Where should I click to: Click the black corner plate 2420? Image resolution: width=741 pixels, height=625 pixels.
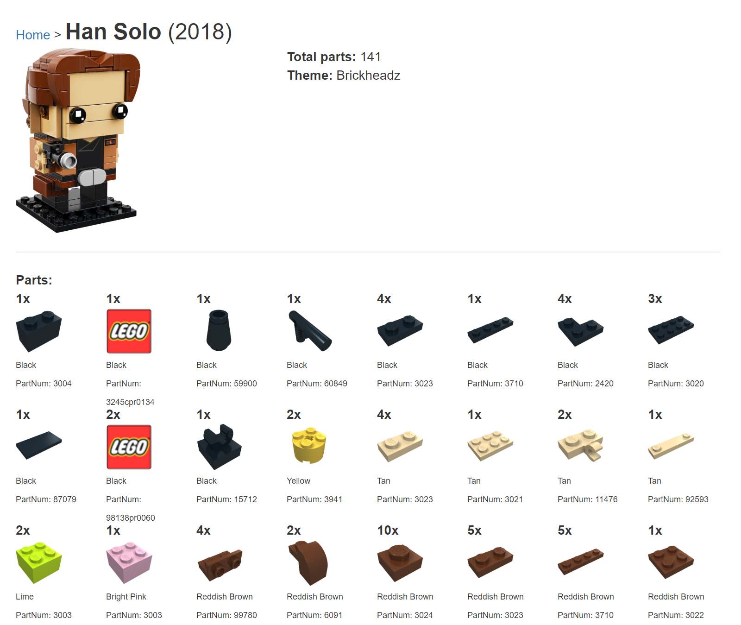coord(581,331)
